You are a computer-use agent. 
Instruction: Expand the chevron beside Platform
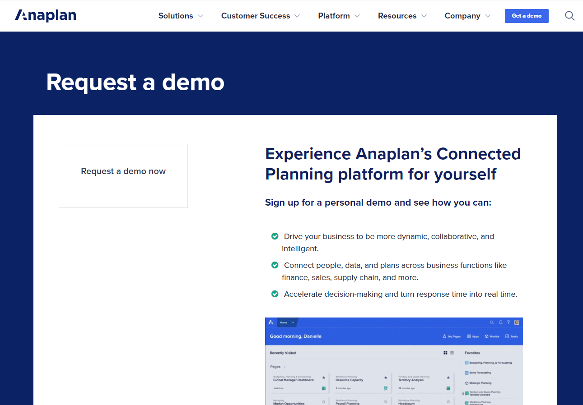pyautogui.click(x=357, y=16)
